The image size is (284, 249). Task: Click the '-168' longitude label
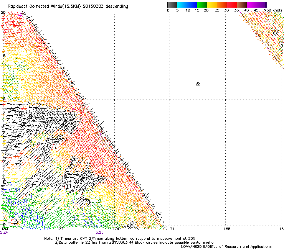coord(226,229)
